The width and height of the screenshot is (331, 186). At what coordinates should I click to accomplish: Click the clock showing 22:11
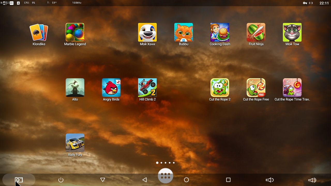pyautogui.click(x=324, y=3)
